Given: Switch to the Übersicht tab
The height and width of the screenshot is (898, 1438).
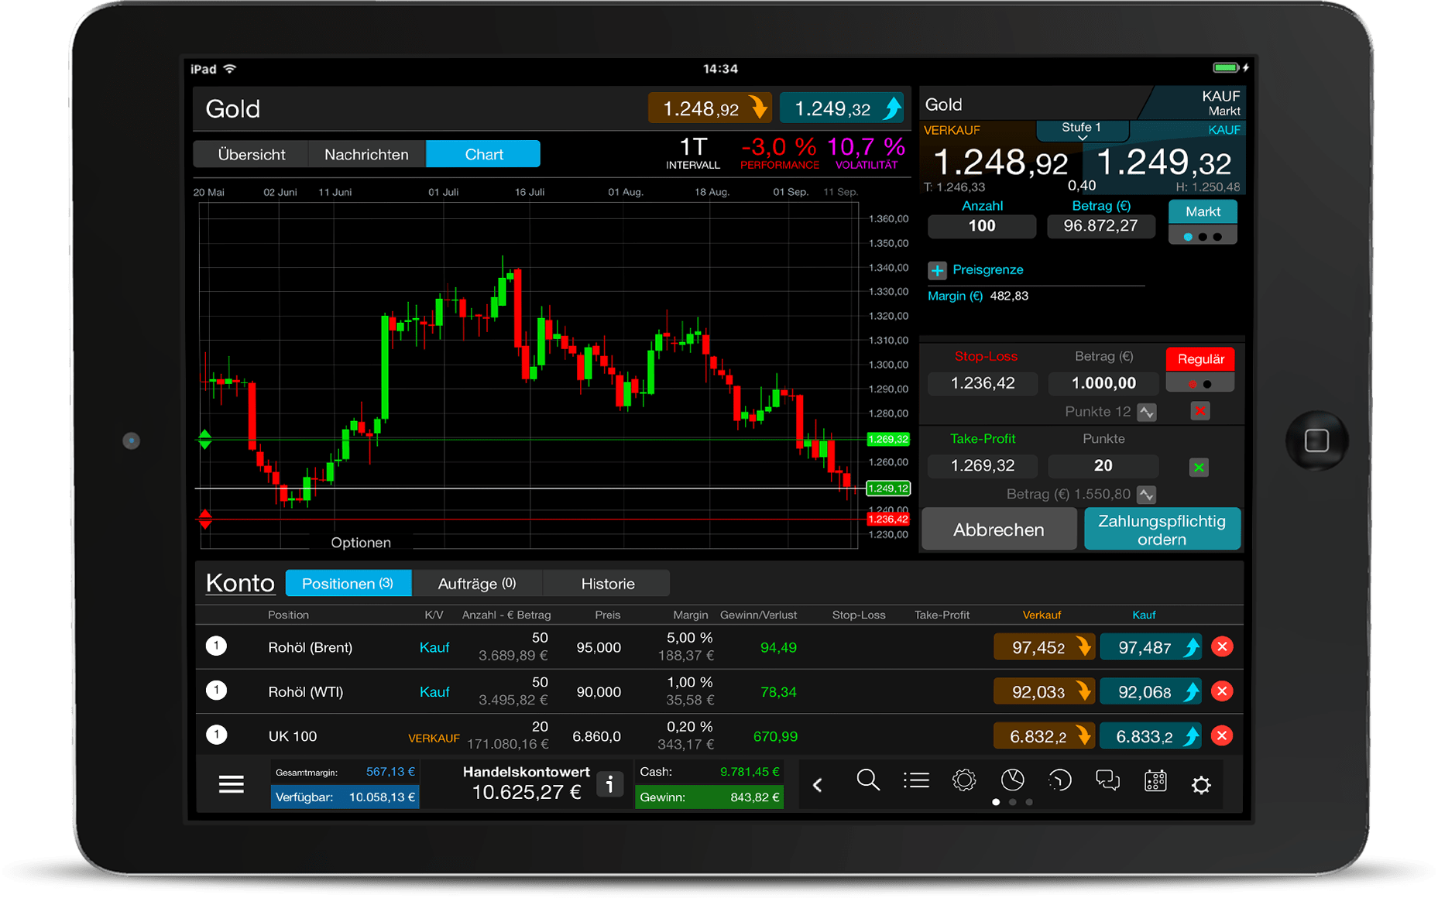Looking at the screenshot, I should click(252, 154).
